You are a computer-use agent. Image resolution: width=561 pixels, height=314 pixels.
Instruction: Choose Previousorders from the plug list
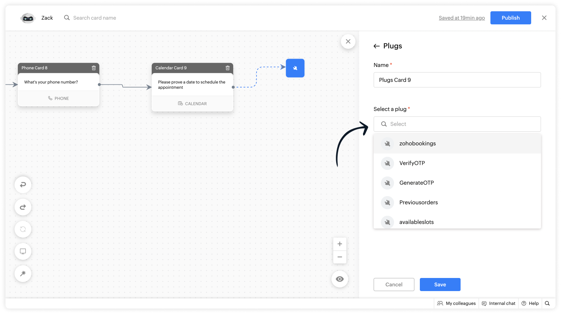457,203
